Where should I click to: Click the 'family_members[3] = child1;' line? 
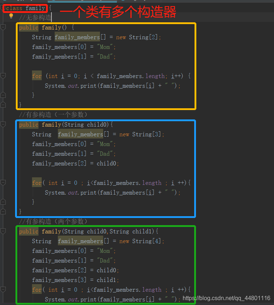76,280
